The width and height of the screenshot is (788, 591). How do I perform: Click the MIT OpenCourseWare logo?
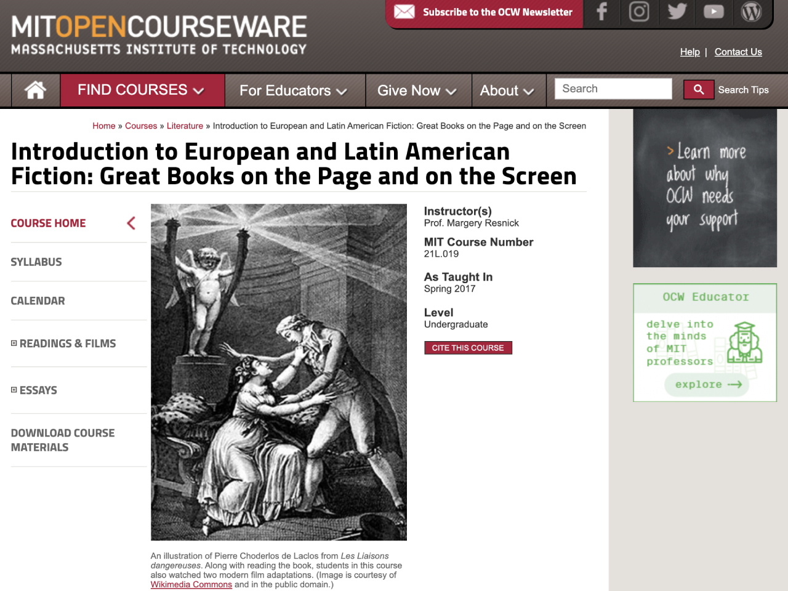click(x=159, y=35)
